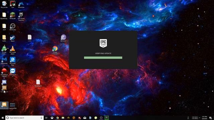Open the SystemUp... folder on desktop

[x=4, y=16]
